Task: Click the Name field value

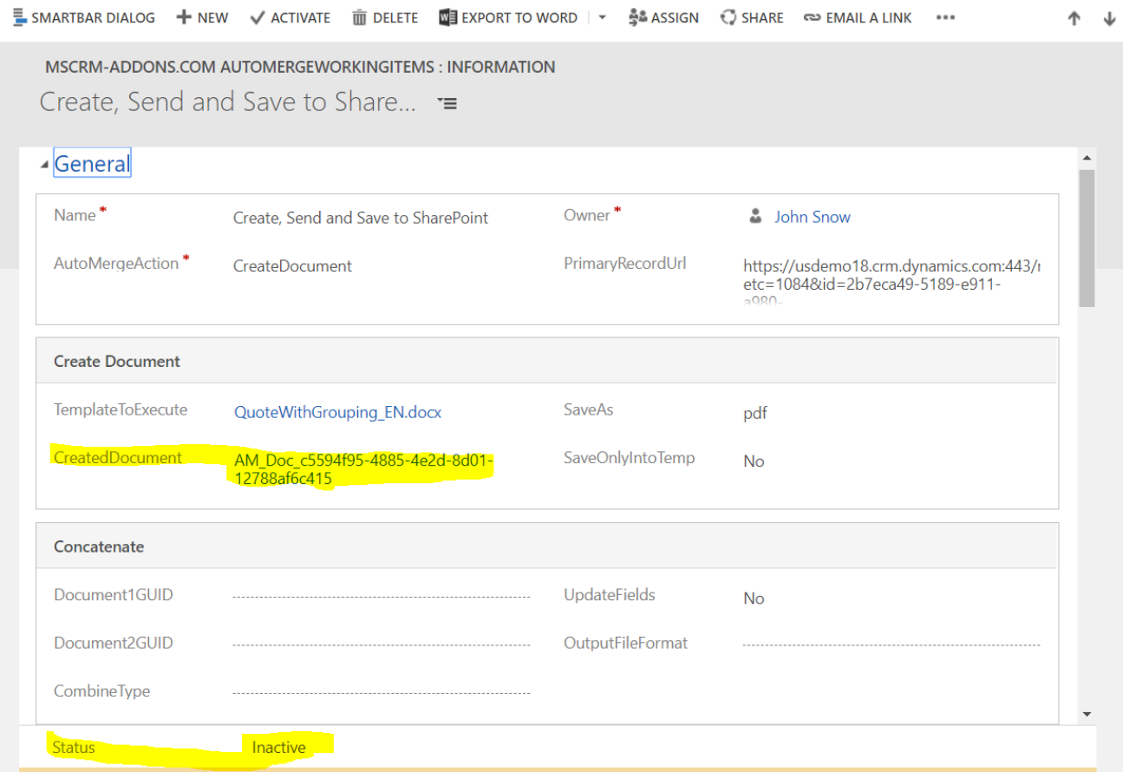Action: coord(361,218)
